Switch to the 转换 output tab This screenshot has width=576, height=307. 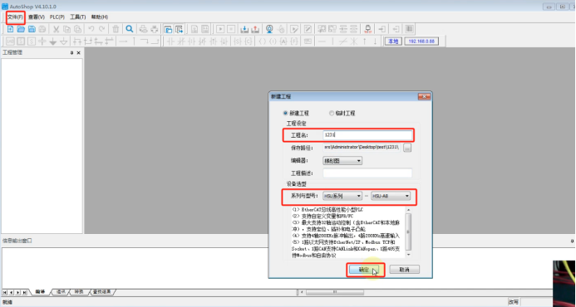79,292
